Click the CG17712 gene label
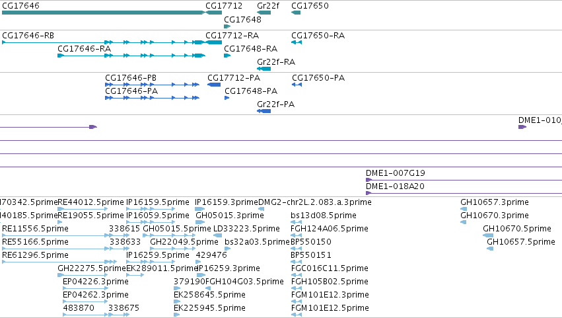This screenshot has height=318, width=562. coord(224,6)
